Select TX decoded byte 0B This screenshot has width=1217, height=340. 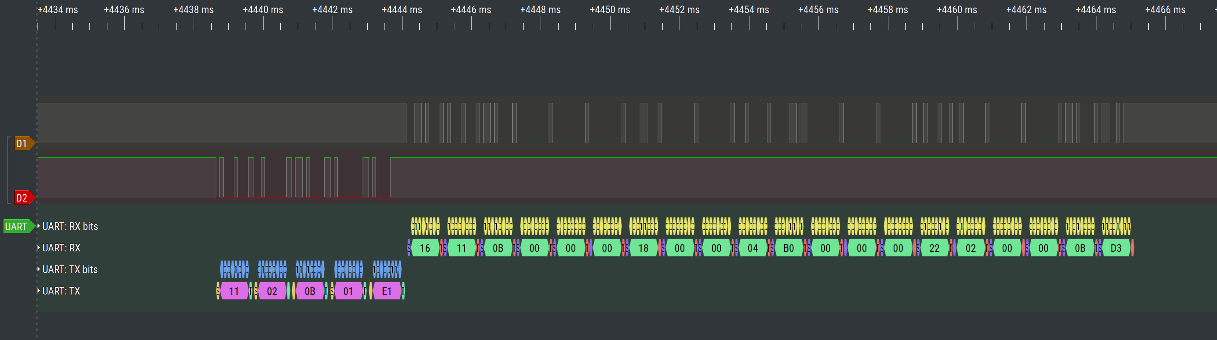click(310, 291)
